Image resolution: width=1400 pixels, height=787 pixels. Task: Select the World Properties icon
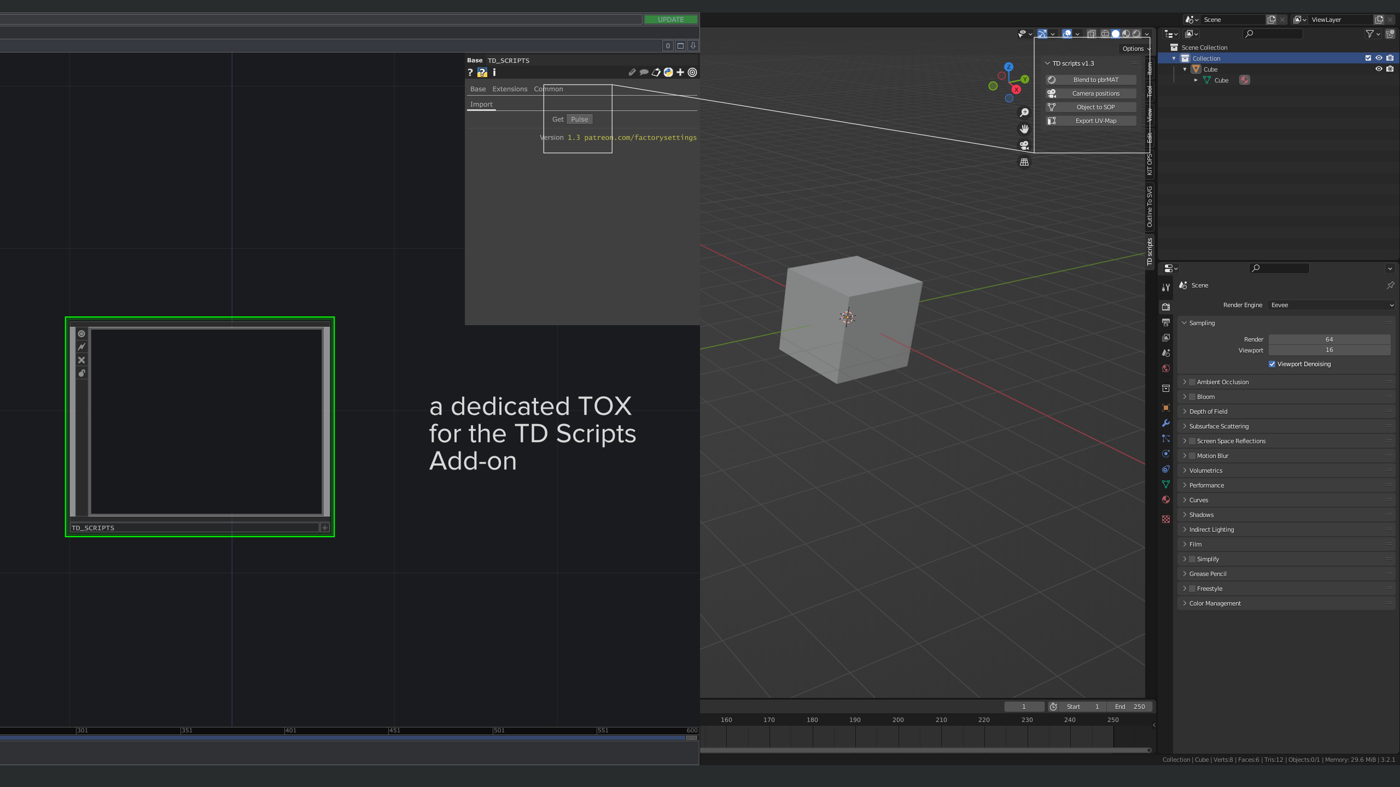pyautogui.click(x=1166, y=368)
